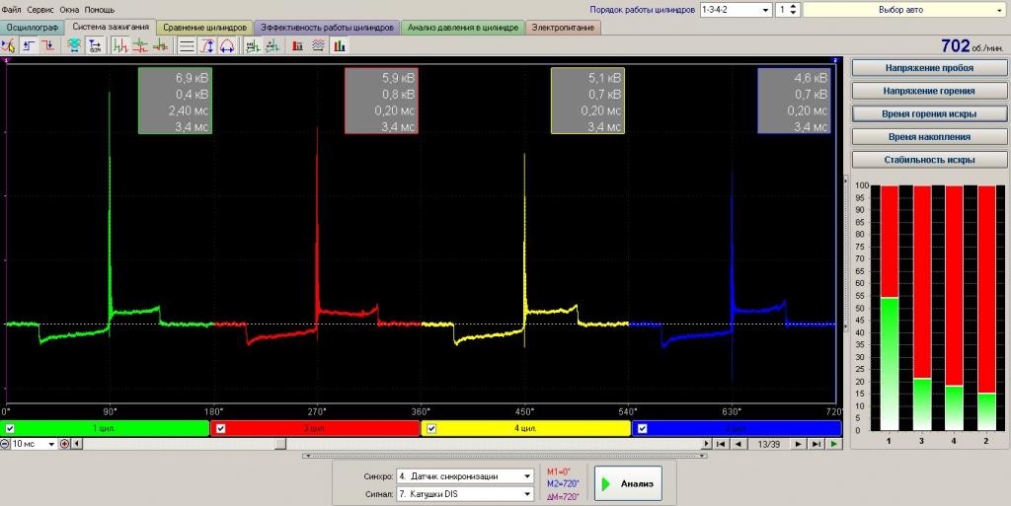The width and height of the screenshot is (1011, 506).
Task: Select the stacked cylinders display icon
Action: (x=140, y=45)
